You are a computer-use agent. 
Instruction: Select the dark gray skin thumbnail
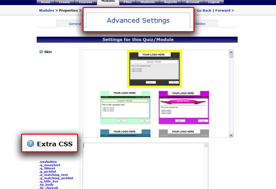(x=155, y=69)
